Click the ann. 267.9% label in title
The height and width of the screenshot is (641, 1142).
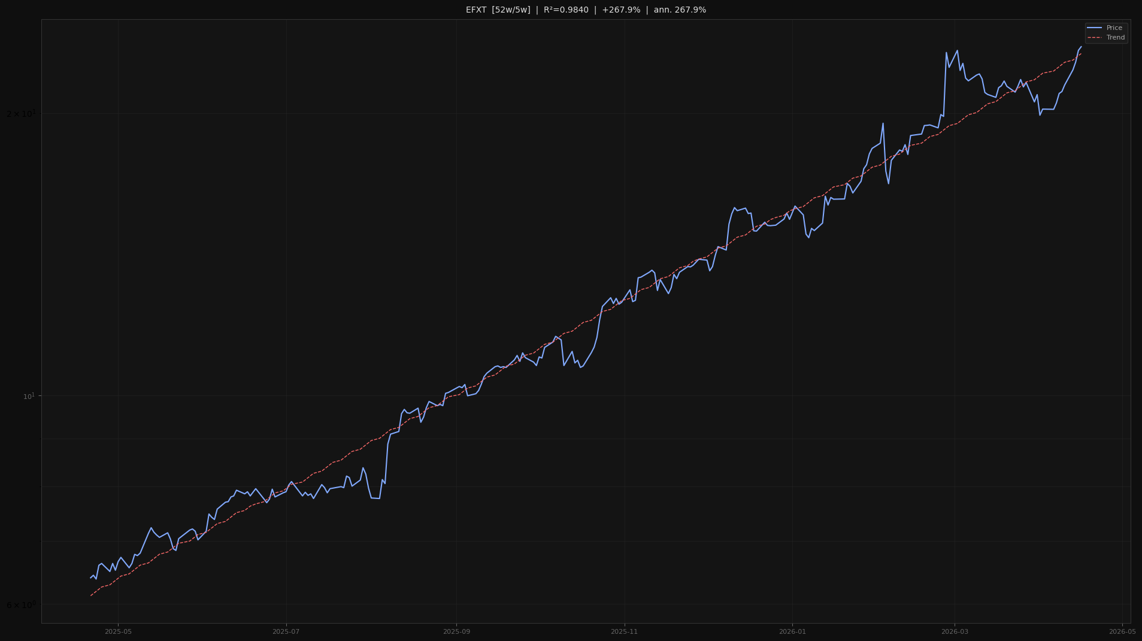(680, 10)
